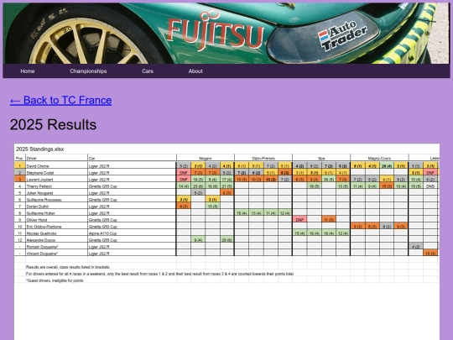Click the Magny-Cours round header

[x=379, y=158]
